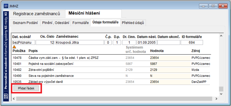This screenshot has width=231, height=106.
Task: Click the vertical scrollbar up arrow
Action: 221,36
